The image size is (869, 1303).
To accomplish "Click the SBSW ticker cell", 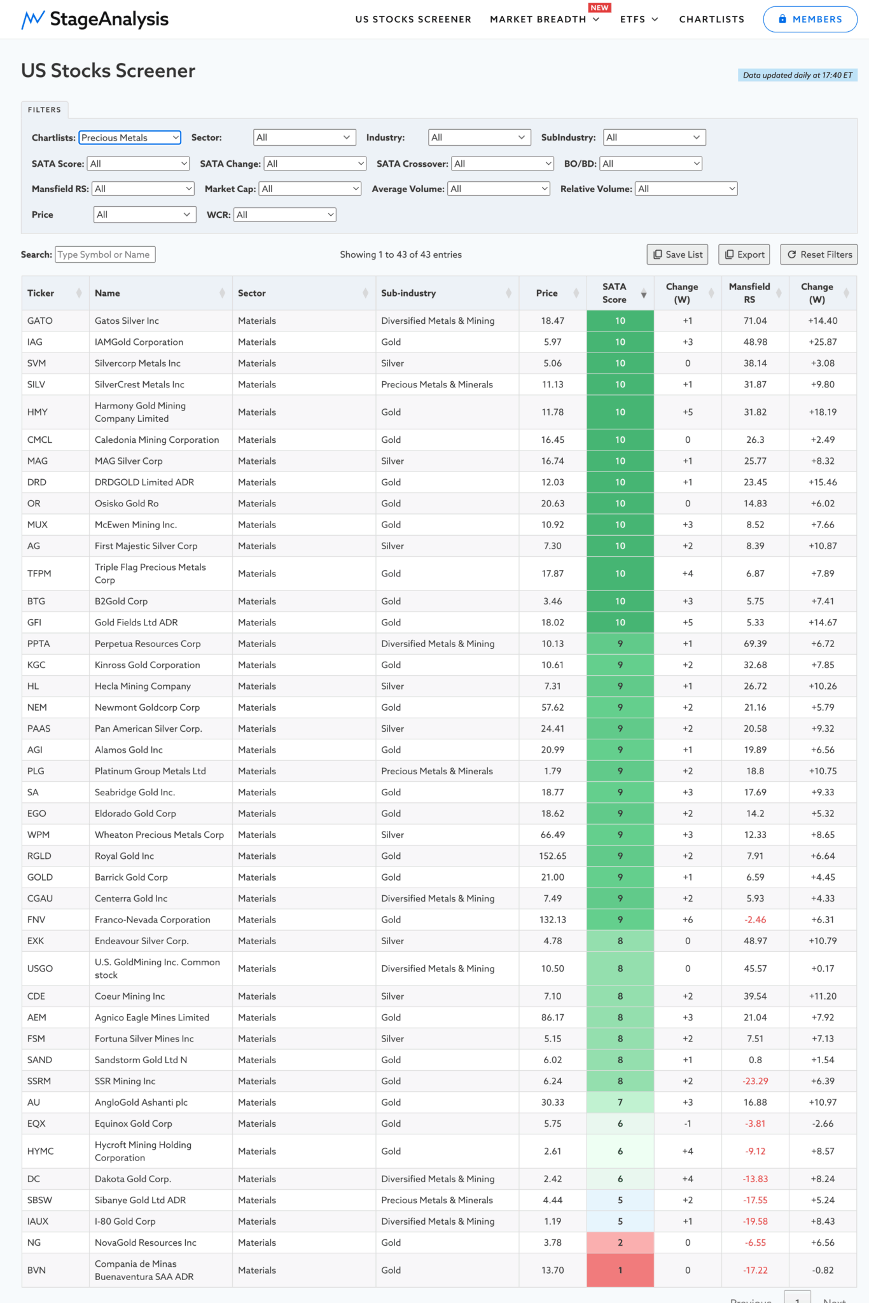I will click(x=55, y=1201).
